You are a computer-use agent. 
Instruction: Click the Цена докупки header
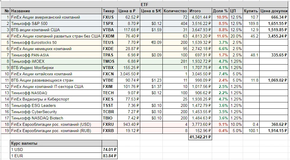(x=274, y=11)
